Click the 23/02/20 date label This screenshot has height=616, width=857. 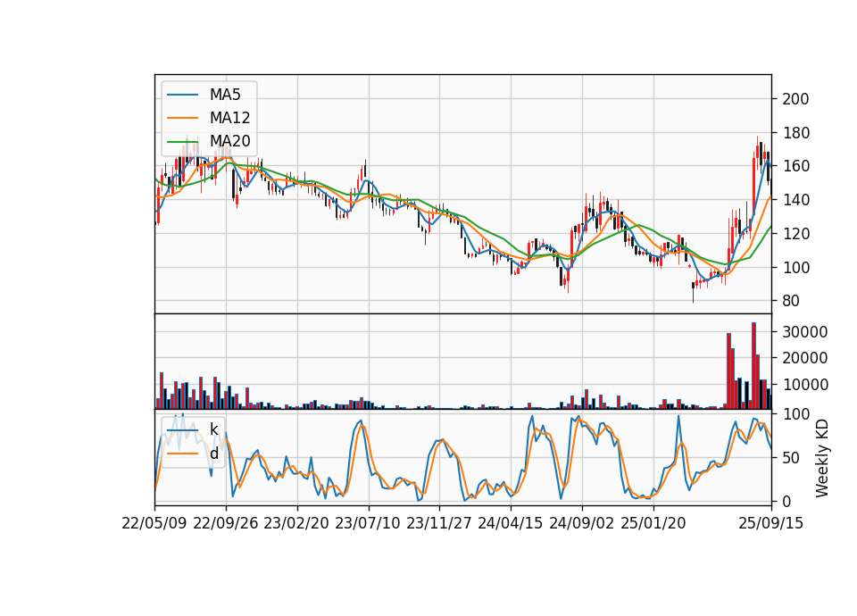click(x=296, y=523)
